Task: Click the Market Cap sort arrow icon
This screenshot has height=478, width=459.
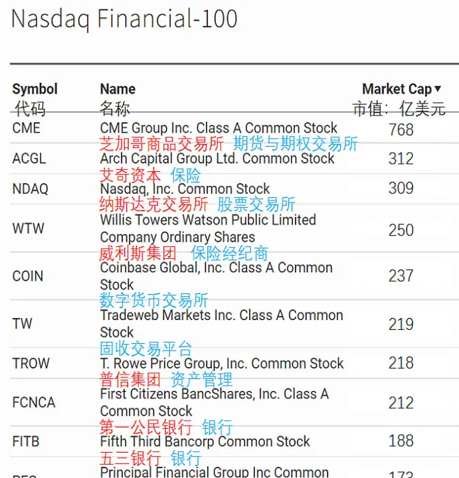Action: tap(438, 89)
